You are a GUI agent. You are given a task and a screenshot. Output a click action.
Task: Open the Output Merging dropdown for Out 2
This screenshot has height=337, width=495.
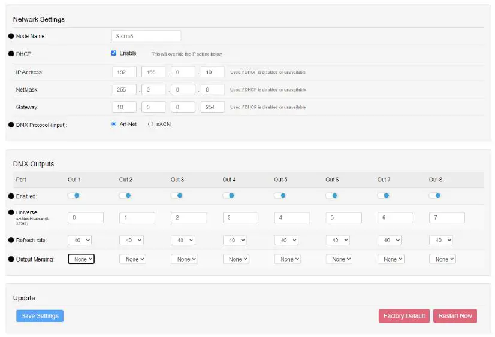point(132,259)
